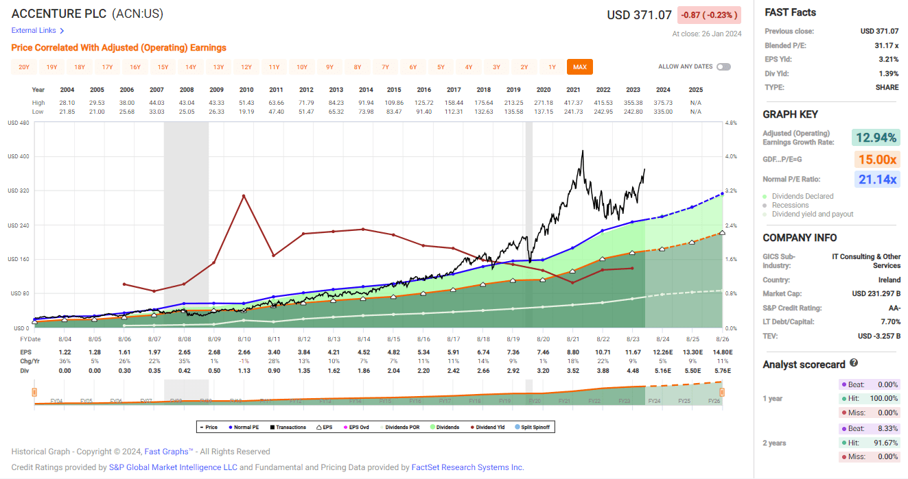Click the S&P Credit Rating AA- value
The height and width of the screenshot is (479, 908).
tap(893, 308)
